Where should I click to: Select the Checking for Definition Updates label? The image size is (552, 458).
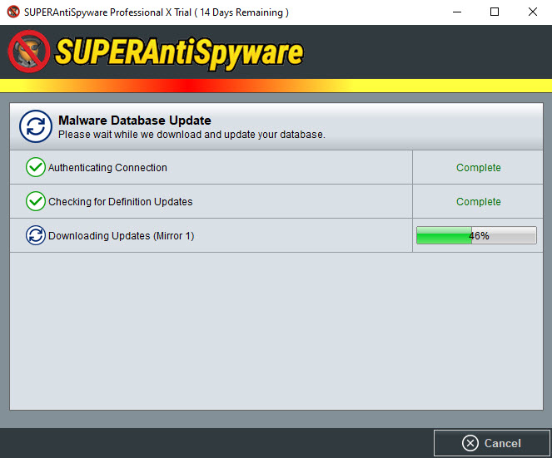tap(121, 202)
